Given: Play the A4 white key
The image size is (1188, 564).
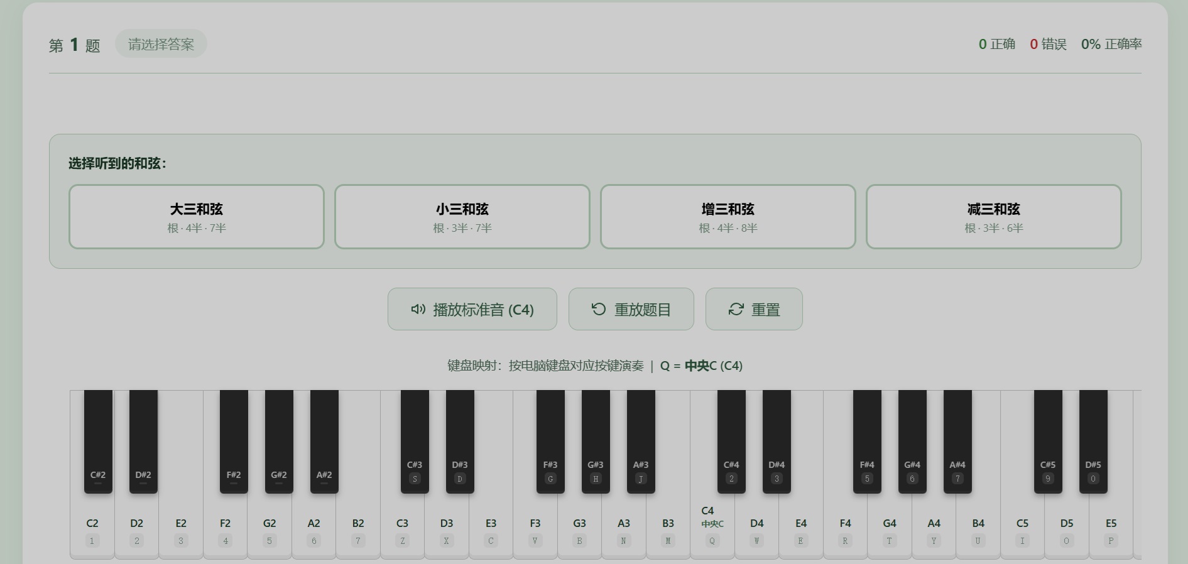Looking at the screenshot, I should click(934, 528).
